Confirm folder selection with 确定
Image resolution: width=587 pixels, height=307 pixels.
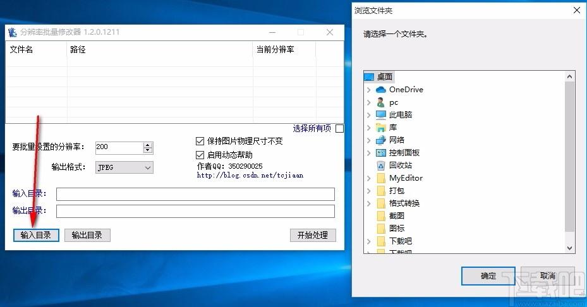[x=488, y=276]
